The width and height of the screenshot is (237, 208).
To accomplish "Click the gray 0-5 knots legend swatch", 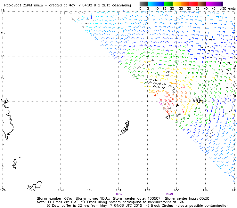I will coord(144,4).
